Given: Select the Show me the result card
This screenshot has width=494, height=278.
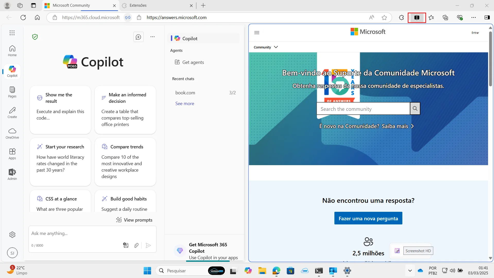Looking at the screenshot, I should [x=60, y=110].
